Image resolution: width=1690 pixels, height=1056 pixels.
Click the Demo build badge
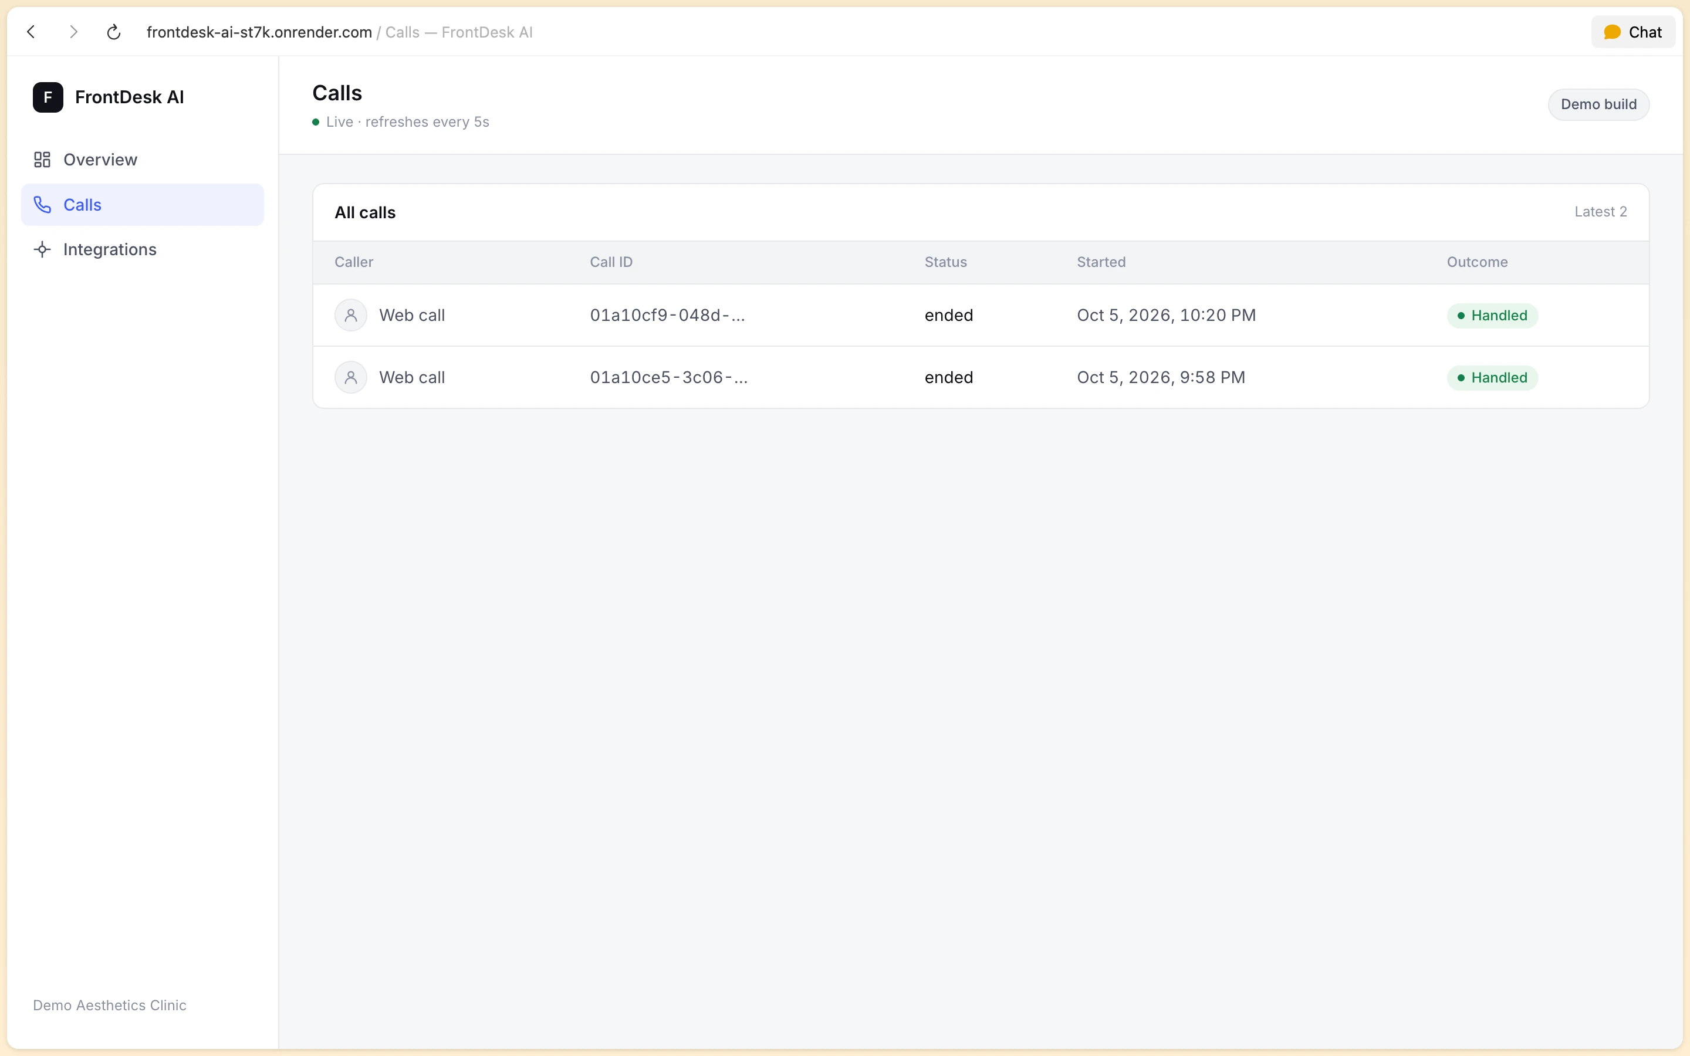click(1598, 105)
